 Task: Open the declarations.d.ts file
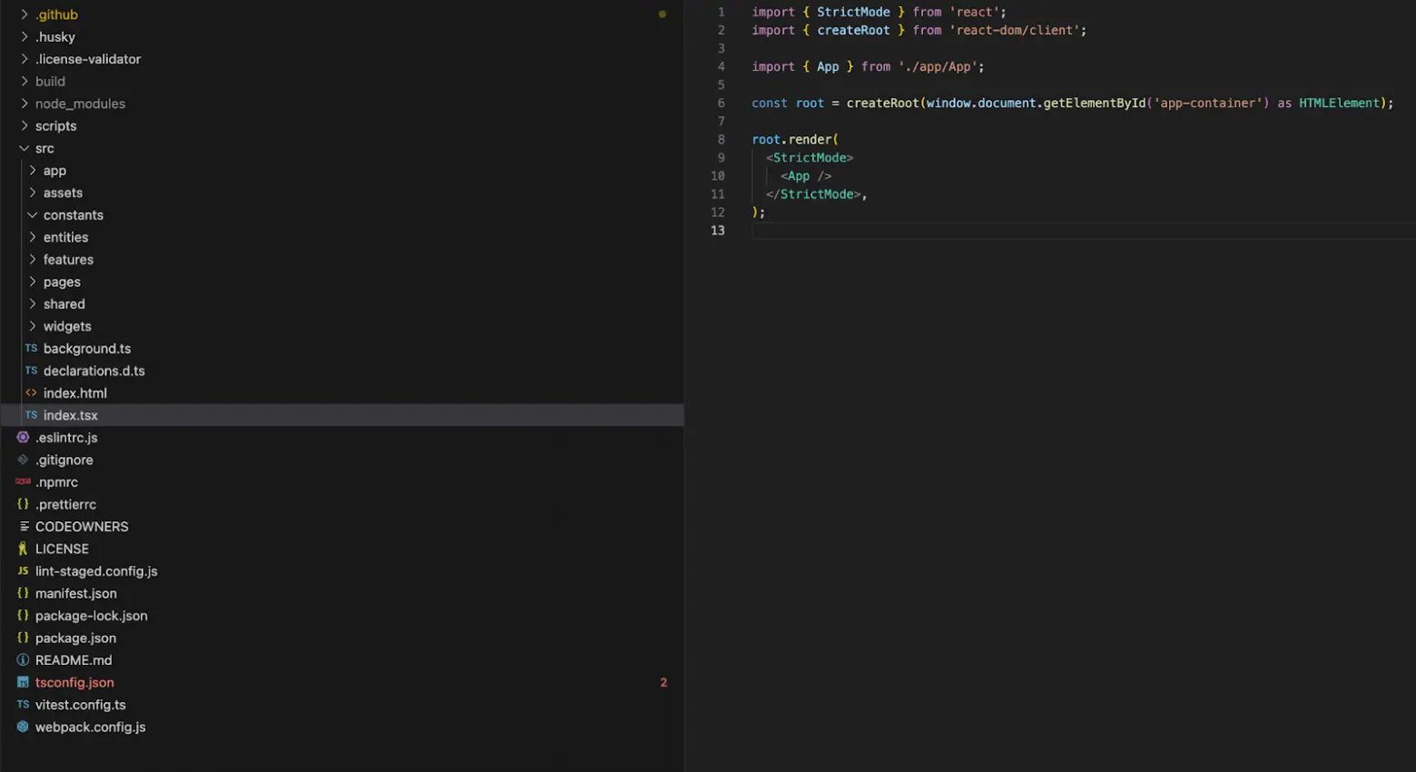(94, 371)
